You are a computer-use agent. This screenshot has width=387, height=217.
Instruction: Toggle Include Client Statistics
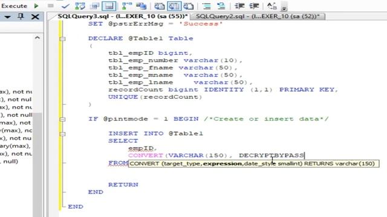[141, 6]
